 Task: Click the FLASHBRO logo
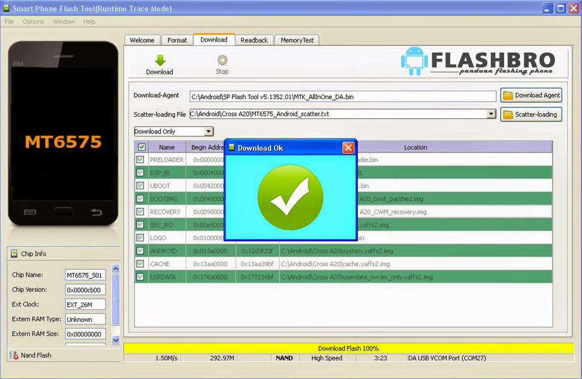tap(477, 62)
